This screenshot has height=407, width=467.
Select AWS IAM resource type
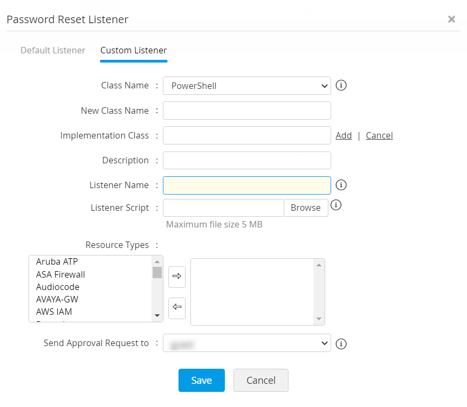click(54, 312)
